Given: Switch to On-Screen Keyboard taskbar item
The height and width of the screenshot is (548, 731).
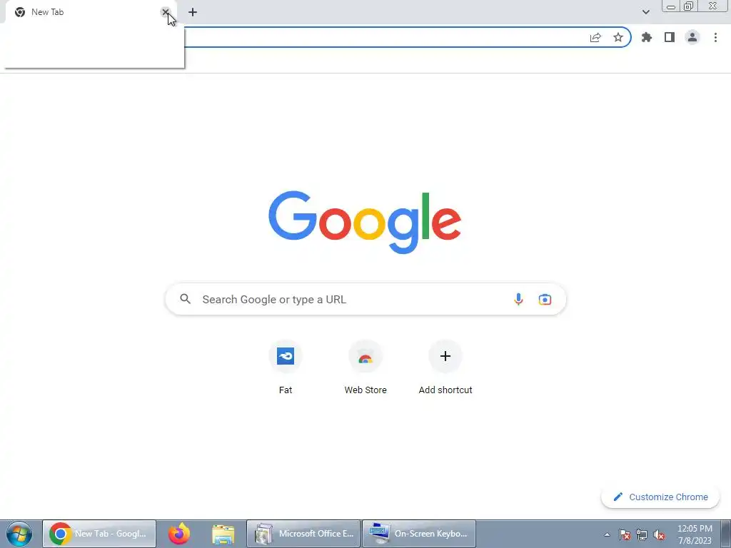Looking at the screenshot, I should coord(419,534).
